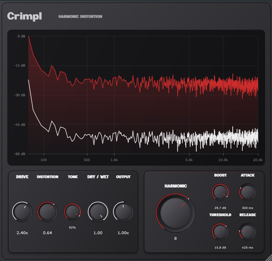
Task: Click the Crimpl logo
Action: click(24, 16)
